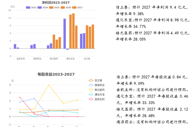
Task: Click the y-axis value 15
Action: tap(10, 10)
